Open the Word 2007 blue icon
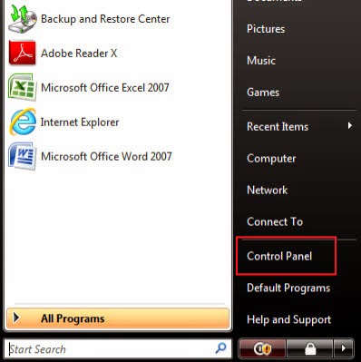Screen dimensions: 361x362 (x=23, y=156)
